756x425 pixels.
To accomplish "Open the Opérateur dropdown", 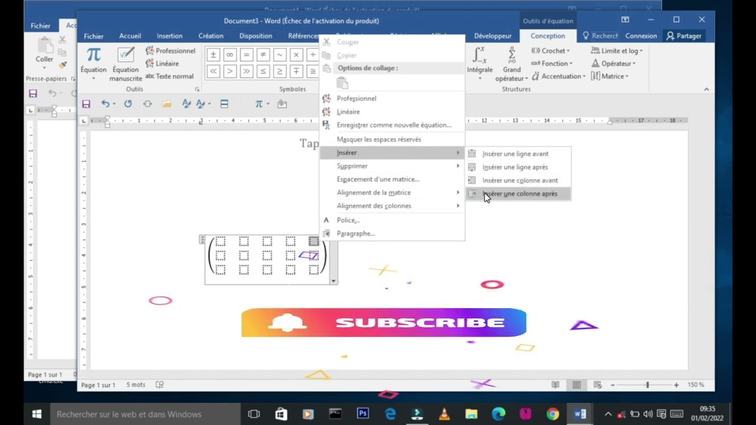I will tap(613, 63).
